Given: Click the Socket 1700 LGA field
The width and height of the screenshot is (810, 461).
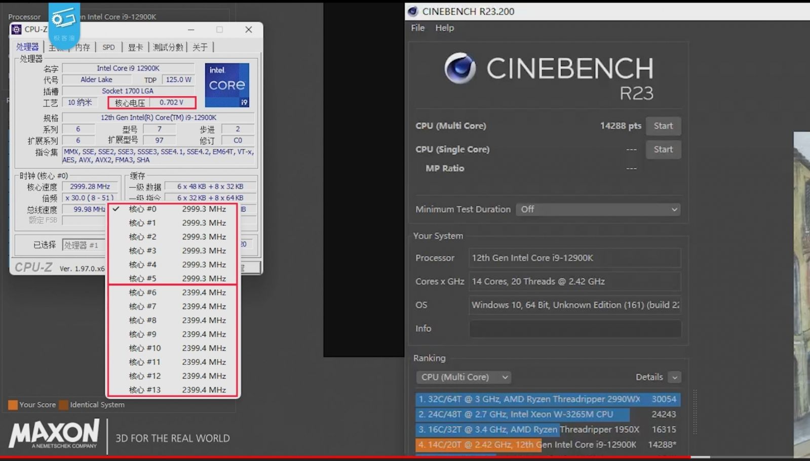Looking at the screenshot, I should [x=128, y=91].
